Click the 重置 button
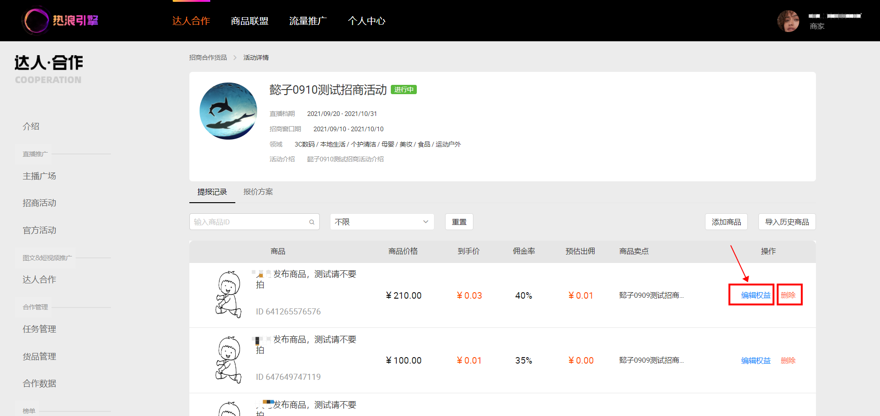 (x=459, y=222)
